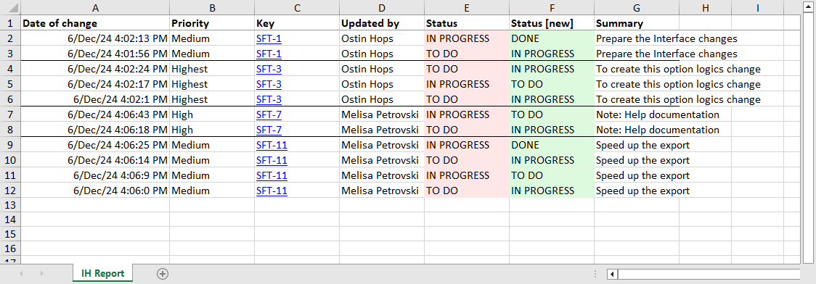Open the SFT-3 link in row 4
The image size is (816, 284).
pos(269,69)
